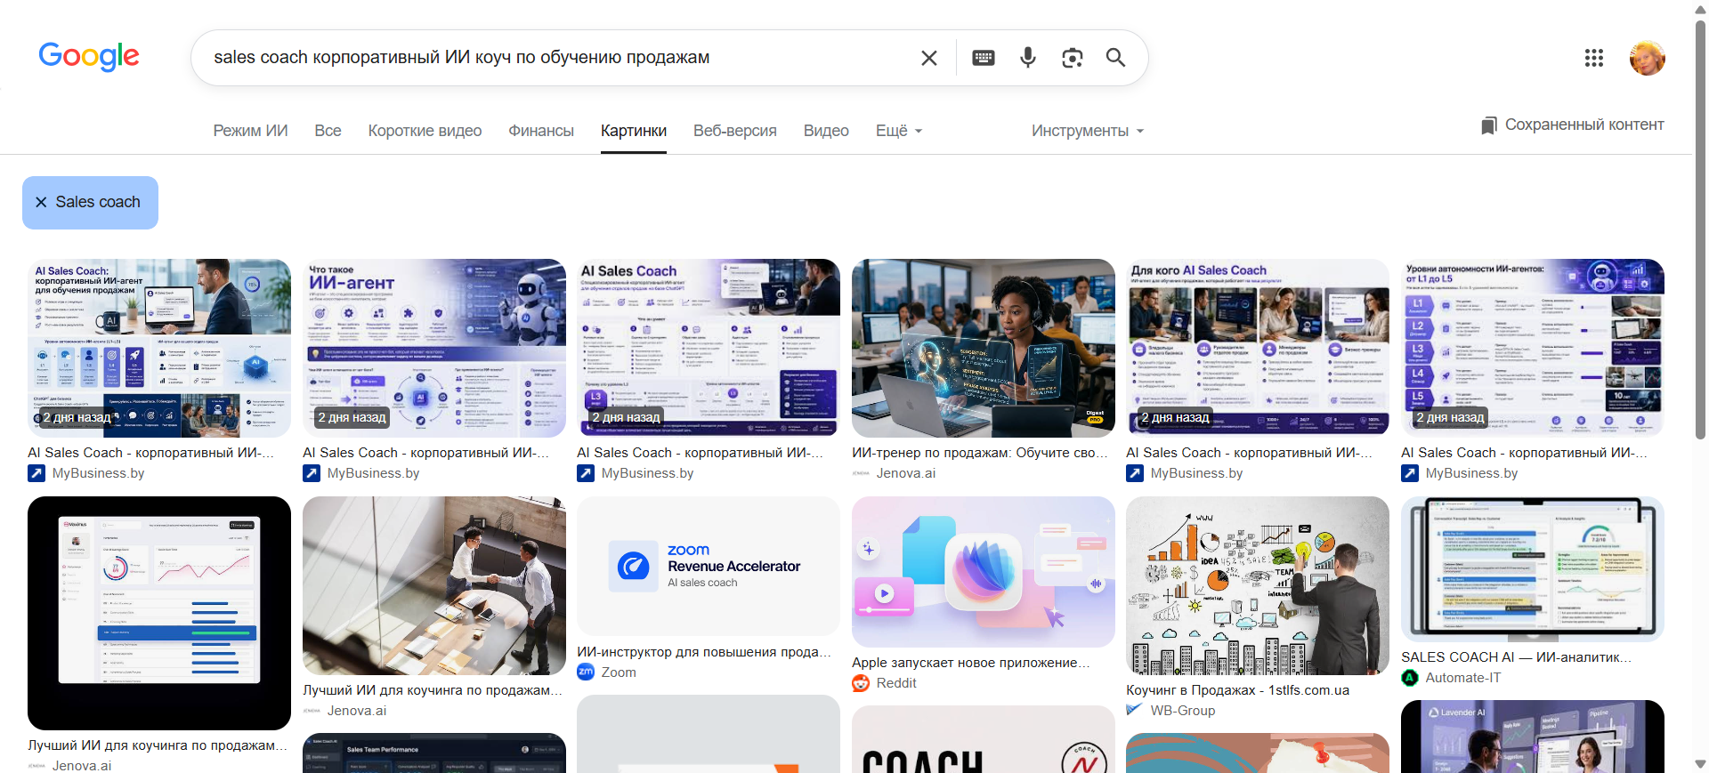This screenshot has width=1709, height=773.
Task: Open the SALES COACH AI monitor thumbnail
Action: 1533,569
